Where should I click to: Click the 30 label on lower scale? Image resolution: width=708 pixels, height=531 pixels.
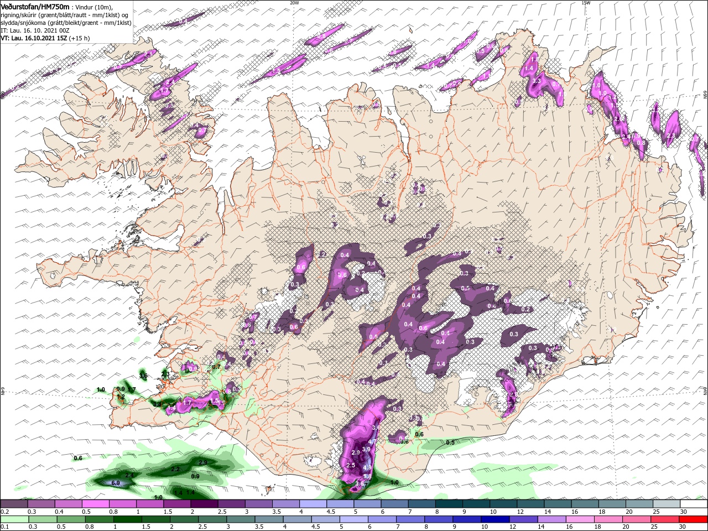tap(682, 527)
